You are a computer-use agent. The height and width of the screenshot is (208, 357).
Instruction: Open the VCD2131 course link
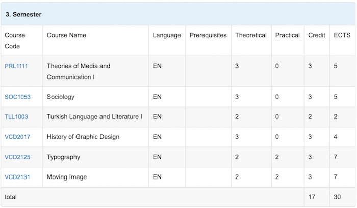(17, 177)
